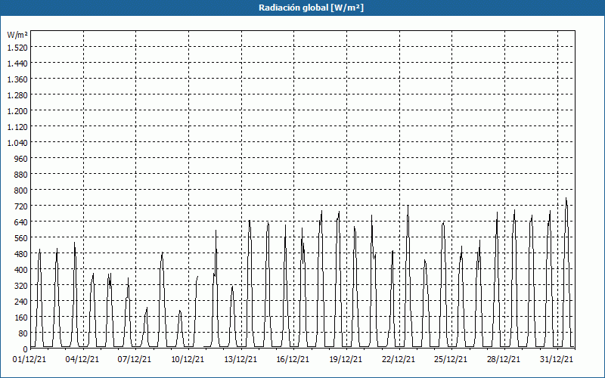The height and width of the screenshot is (378, 605).
Task: Click the y-axis value 320
Action: click(21, 286)
